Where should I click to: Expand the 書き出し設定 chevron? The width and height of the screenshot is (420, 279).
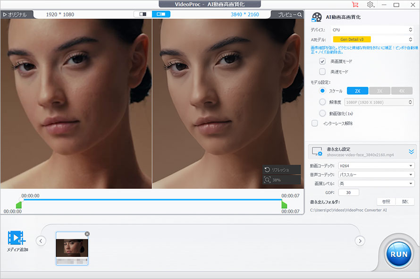[x=411, y=152]
